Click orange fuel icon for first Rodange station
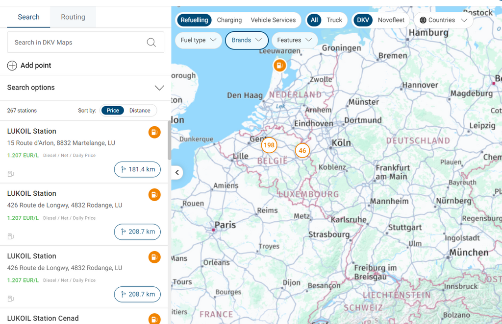The width and height of the screenshot is (502, 324). tap(154, 195)
